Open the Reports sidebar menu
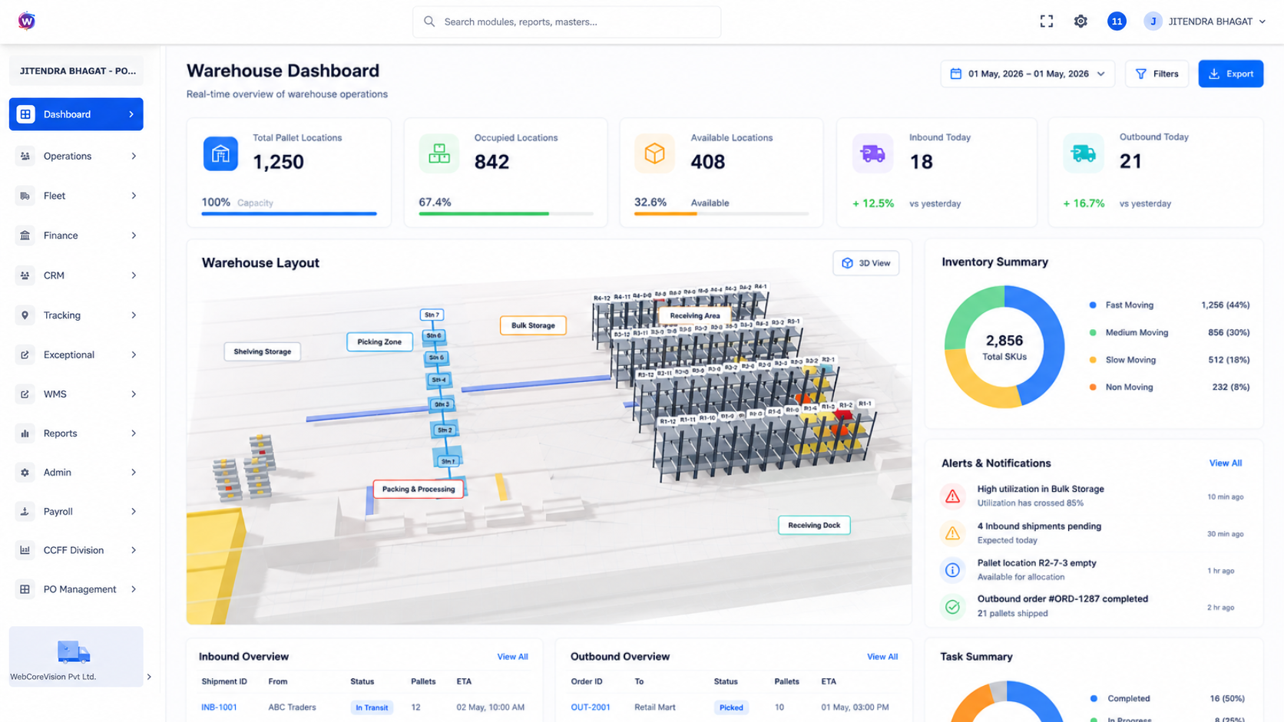 [76, 434]
